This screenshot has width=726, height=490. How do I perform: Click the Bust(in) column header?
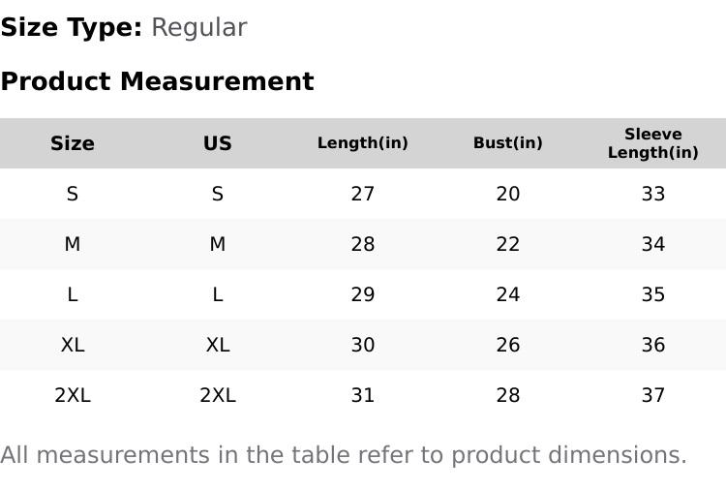pos(508,143)
